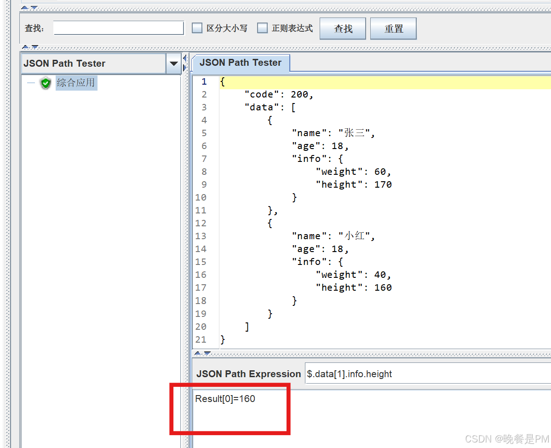The height and width of the screenshot is (448, 551).
Task: Click into the JSON Path Expression field
Action: (428, 374)
